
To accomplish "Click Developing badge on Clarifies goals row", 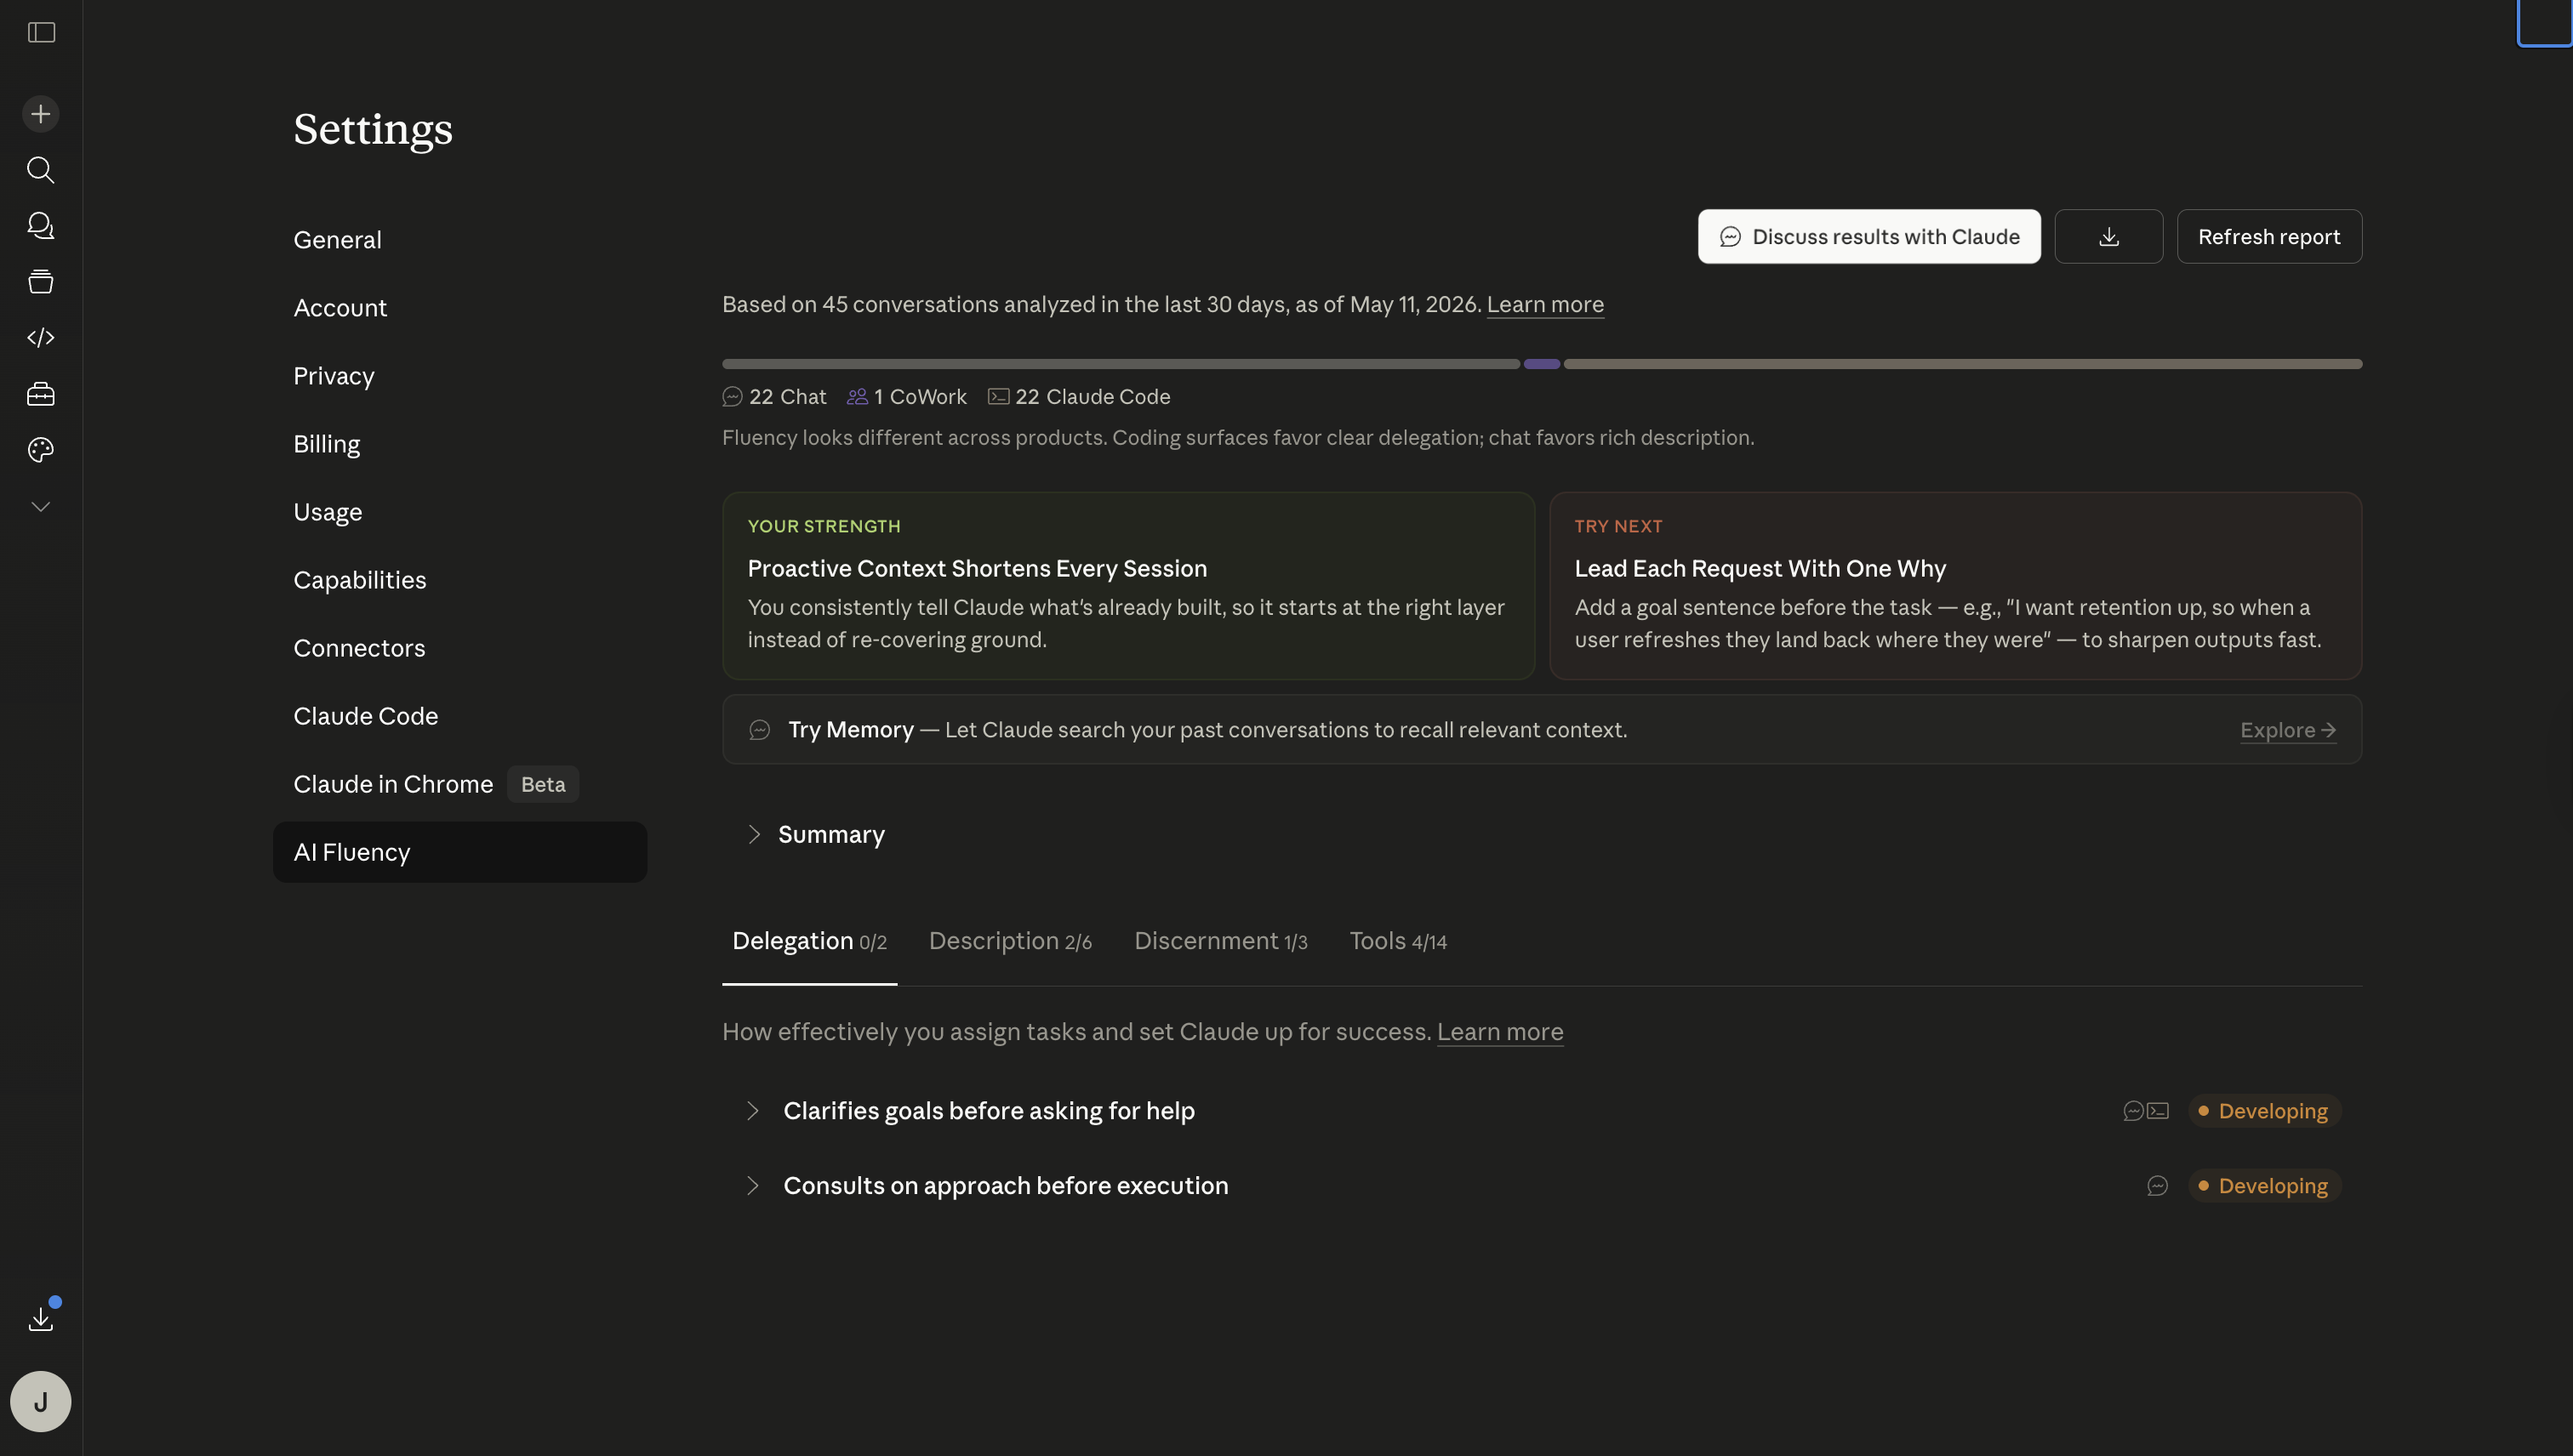I will (x=2264, y=1111).
